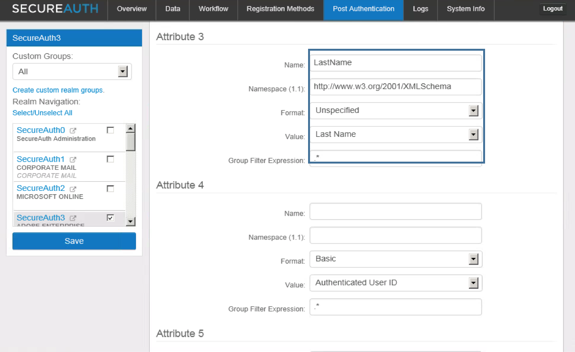
Task: Click the external link icon beside SecureAuth1
Action: 73,158
